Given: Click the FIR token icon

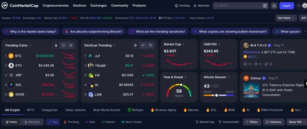Looking at the screenshot, I should tap(91, 75).
